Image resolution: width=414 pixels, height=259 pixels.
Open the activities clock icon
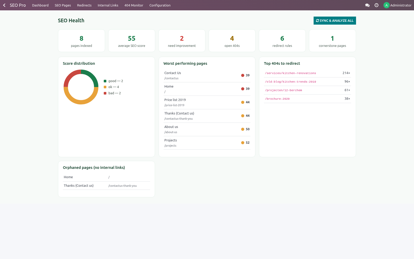376,5
